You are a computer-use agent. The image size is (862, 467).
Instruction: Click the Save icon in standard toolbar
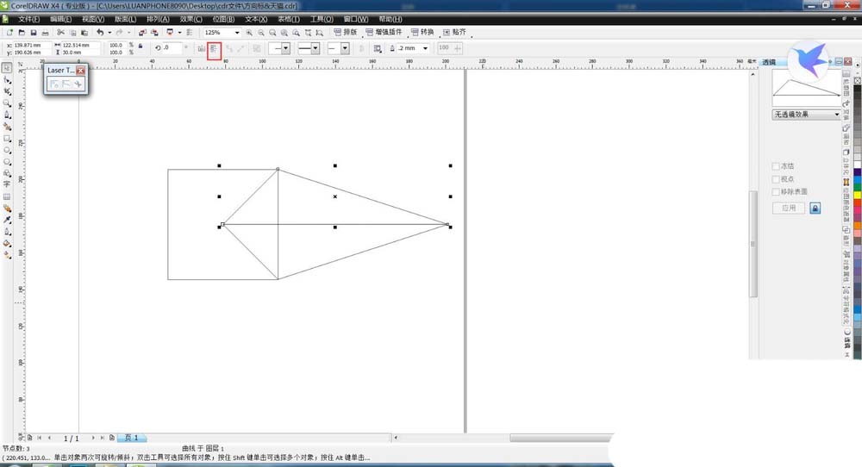click(33, 33)
